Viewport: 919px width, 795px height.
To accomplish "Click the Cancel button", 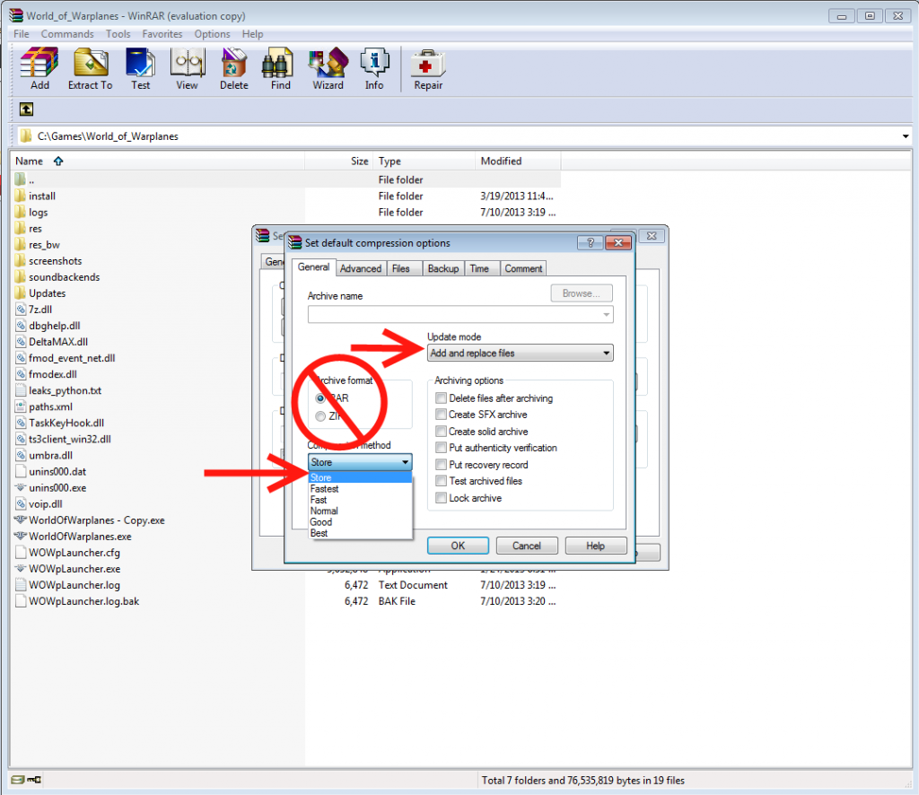I will pyautogui.click(x=527, y=546).
